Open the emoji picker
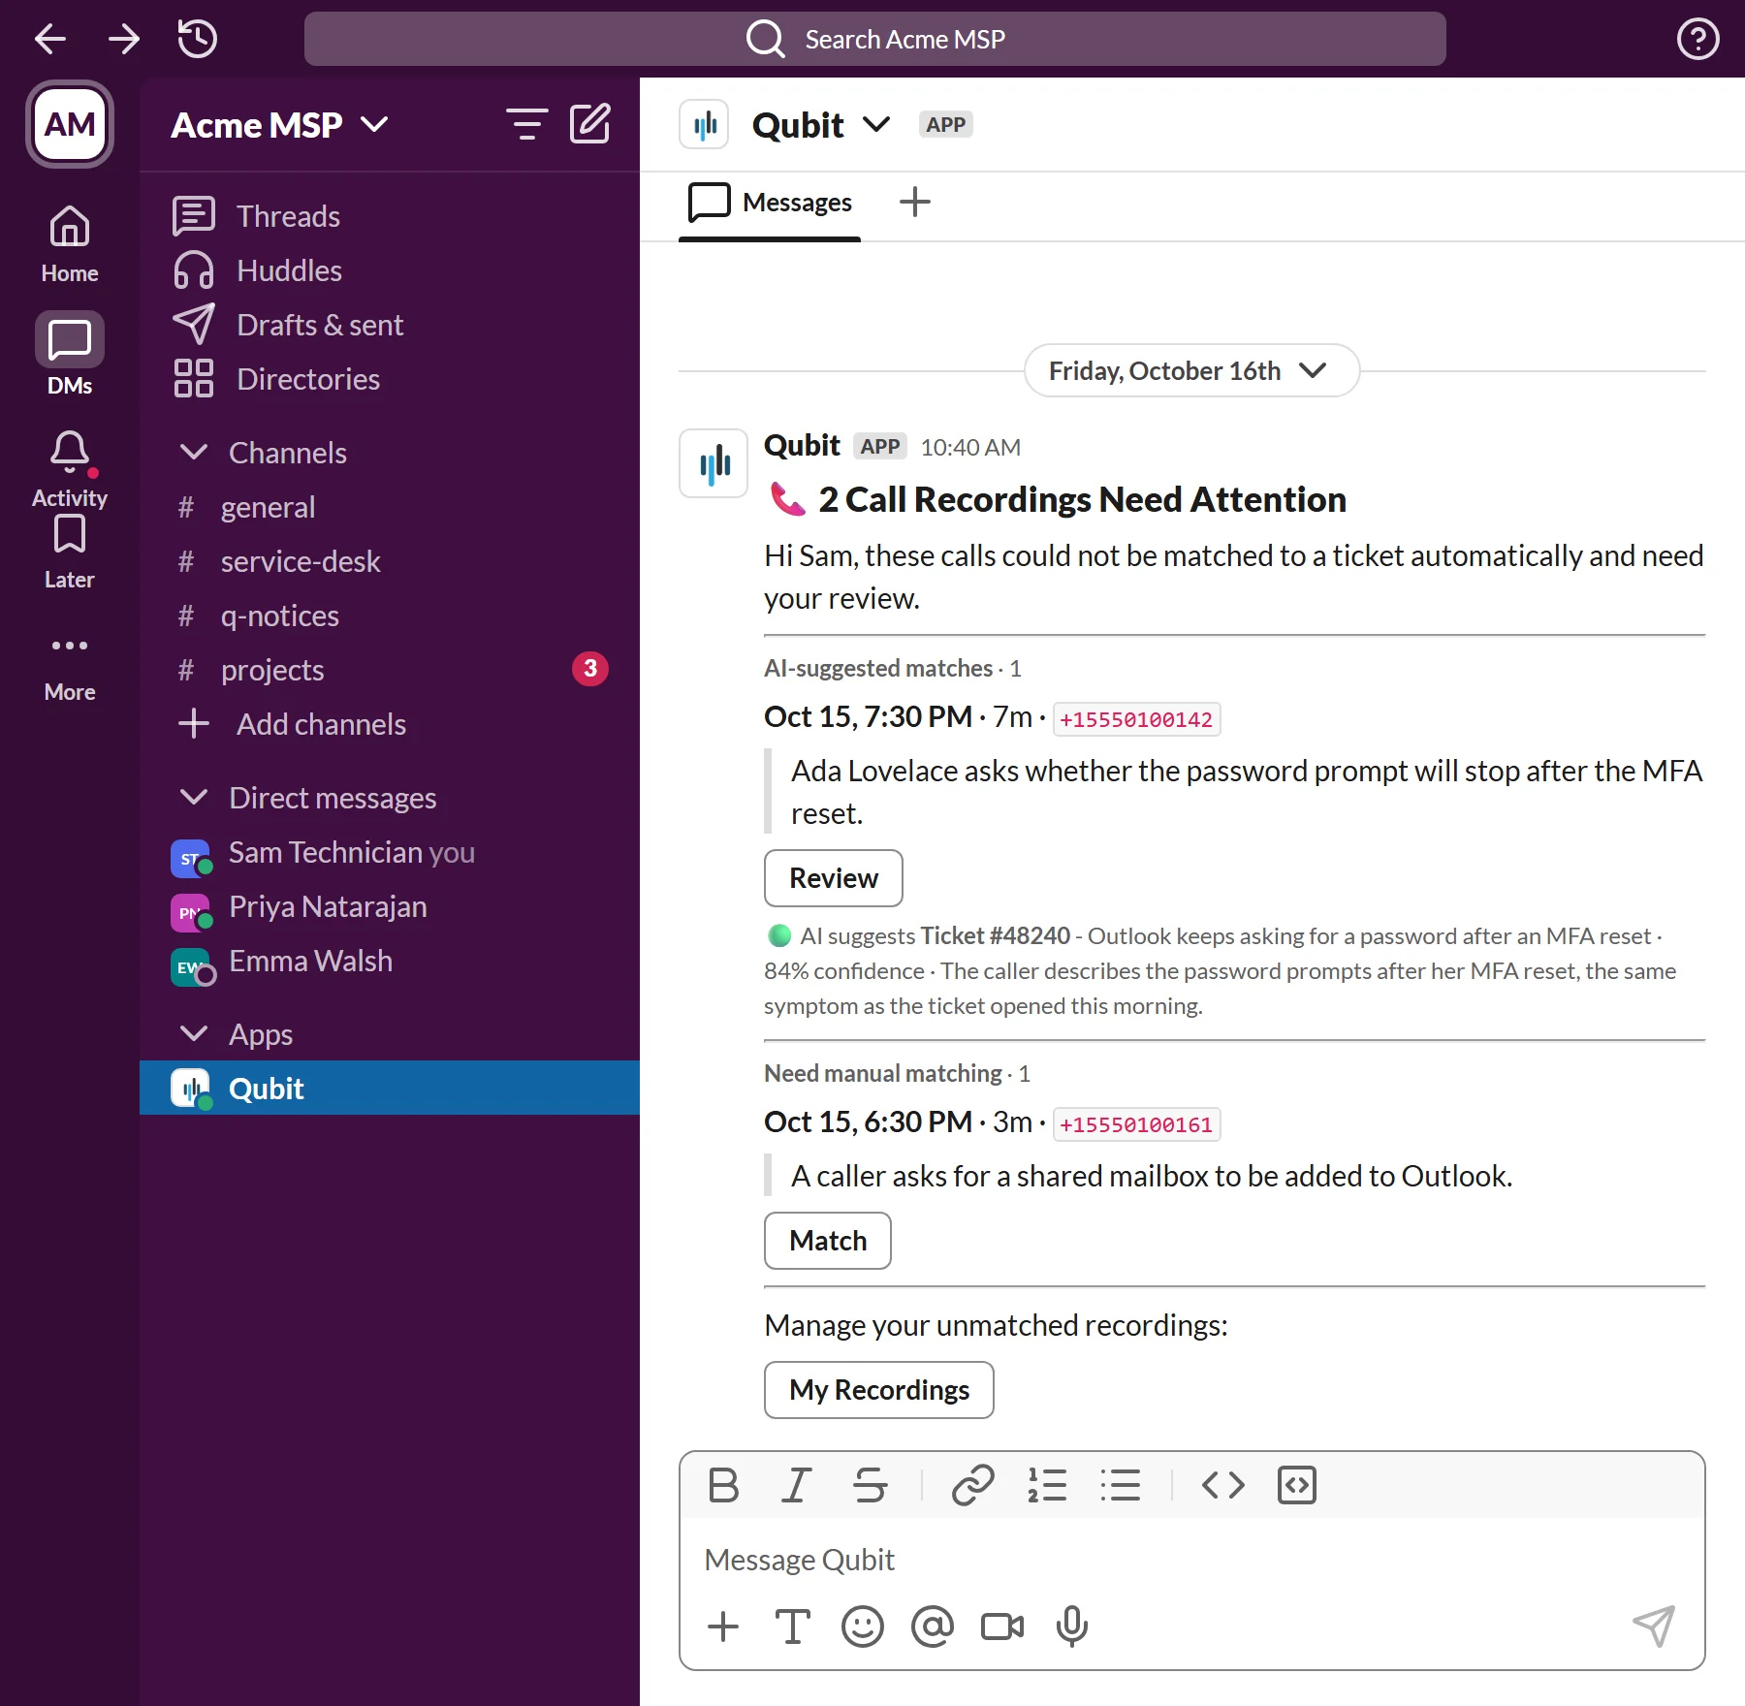This screenshot has height=1706, width=1745. tap(863, 1627)
